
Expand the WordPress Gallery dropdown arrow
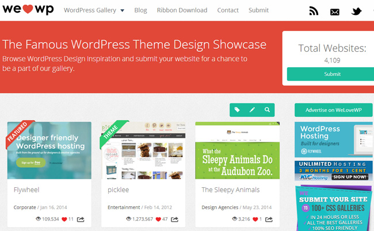pos(123,10)
